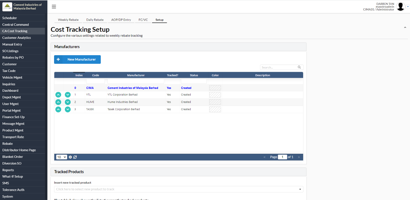Click the Manufacturer column filter box
This screenshot has height=200, width=410.
click(x=136, y=81)
